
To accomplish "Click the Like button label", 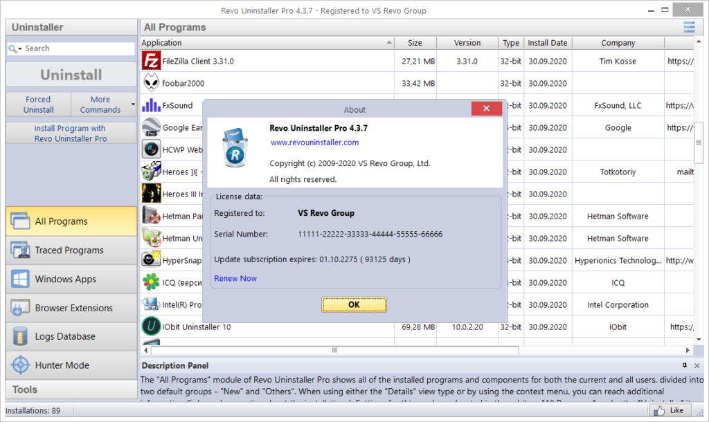I will (x=676, y=410).
